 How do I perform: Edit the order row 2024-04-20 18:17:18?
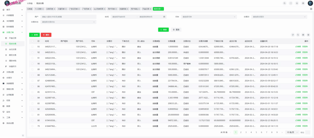click(298, 47)
